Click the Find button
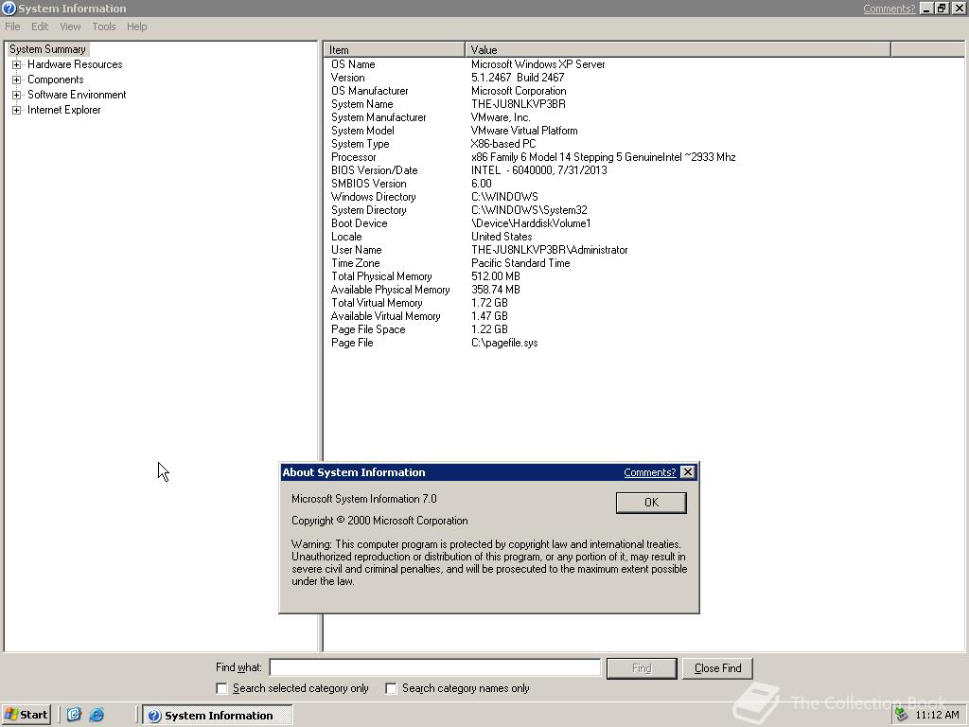 coord(642,668)
